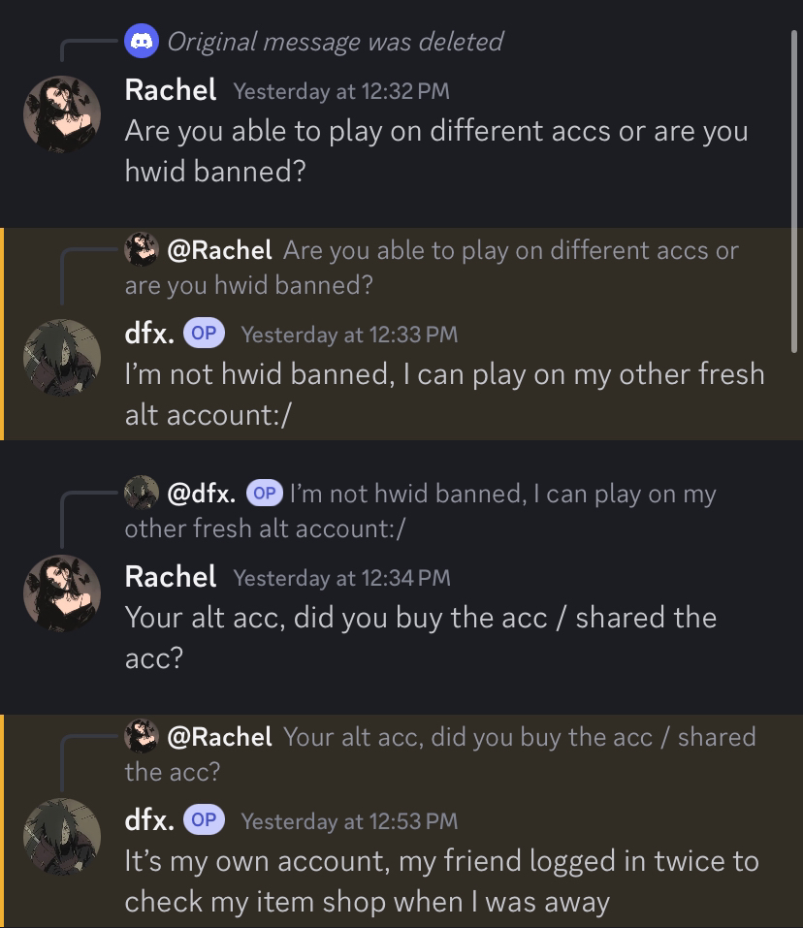The width and height of the screenshot is (803, 928).
Task: Open Rachel's avatar on the 12:32 PM message
Action: tap(62, 113)
